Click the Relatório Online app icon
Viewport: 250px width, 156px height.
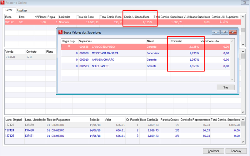click(x=2, y=2)
